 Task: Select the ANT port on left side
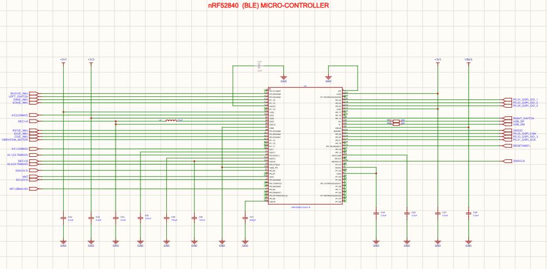[34, 177]
